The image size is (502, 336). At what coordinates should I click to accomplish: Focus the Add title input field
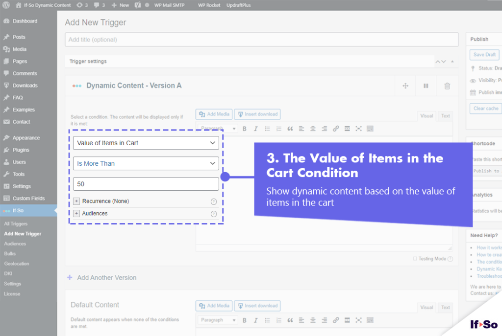pyautogui.click(x=262, y=40)
